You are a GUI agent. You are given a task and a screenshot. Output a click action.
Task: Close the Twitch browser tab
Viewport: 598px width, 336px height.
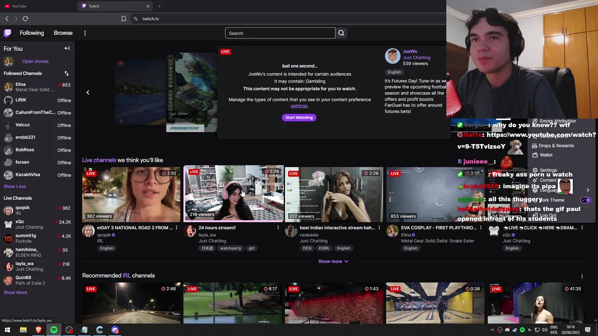tap(148, 6)
